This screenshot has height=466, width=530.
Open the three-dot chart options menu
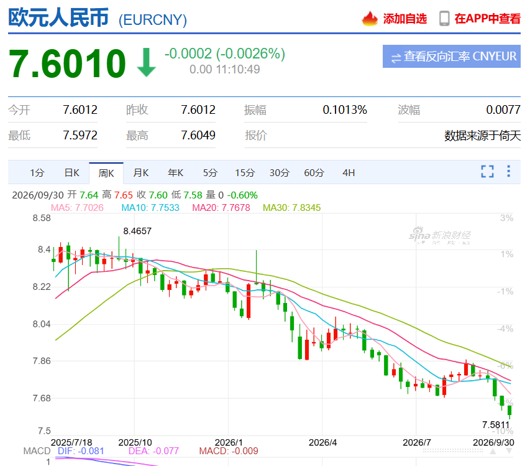(508, 171)
